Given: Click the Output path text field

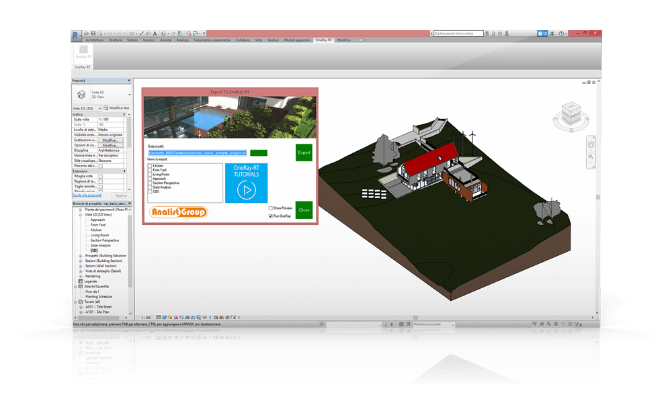Looking at the screenshot, I should pyautogui.click(x=198, y=153).
